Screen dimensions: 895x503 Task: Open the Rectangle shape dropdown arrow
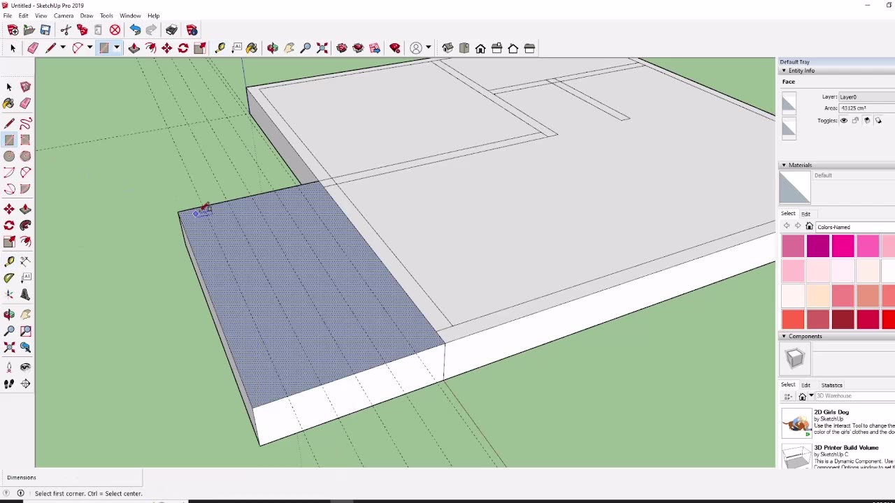(117, 48)
